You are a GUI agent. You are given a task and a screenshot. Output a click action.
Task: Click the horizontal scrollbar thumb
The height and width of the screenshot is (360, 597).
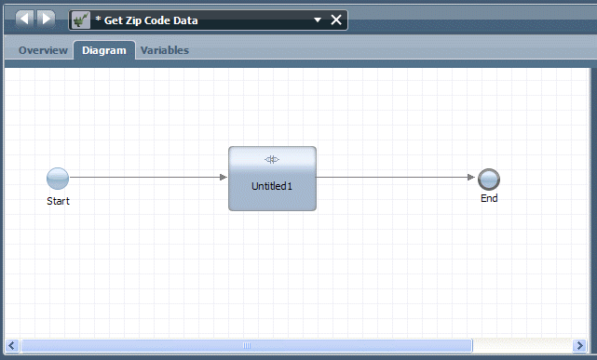(x=247, y=345)
